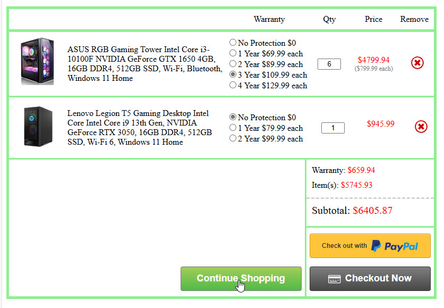
Task: Select No Protection $0 for the ASUS tower
Action: click(233, 43)
